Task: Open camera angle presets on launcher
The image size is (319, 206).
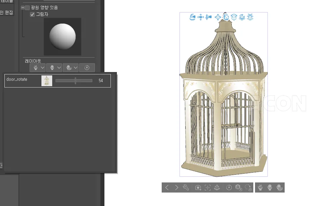Action: pos(198,187)
